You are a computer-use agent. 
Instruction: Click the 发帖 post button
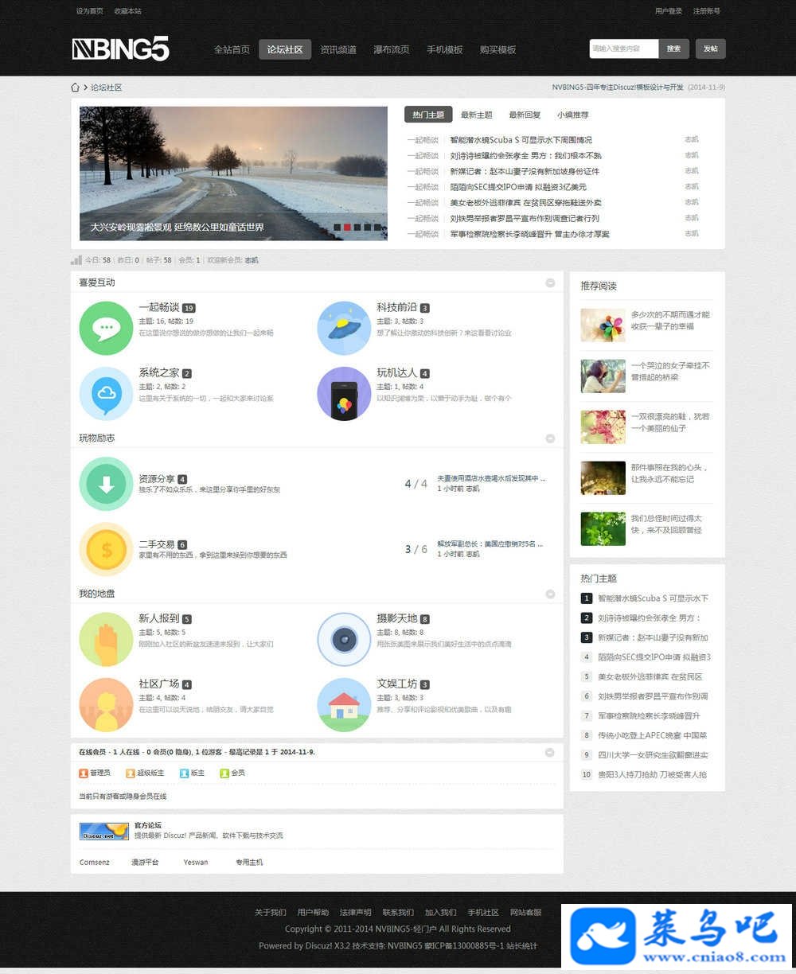[711, 49]
